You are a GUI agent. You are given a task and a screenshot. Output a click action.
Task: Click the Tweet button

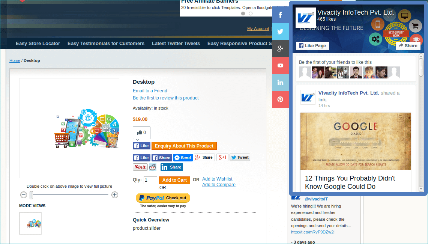tap(240, 157)
